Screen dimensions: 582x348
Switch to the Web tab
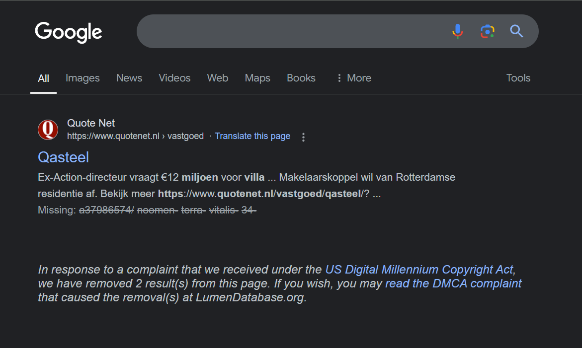pos(218,78)
